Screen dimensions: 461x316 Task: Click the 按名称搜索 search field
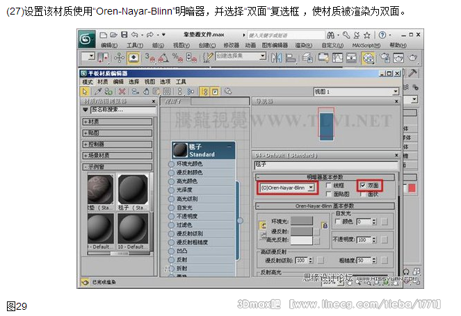pos(123,110)
